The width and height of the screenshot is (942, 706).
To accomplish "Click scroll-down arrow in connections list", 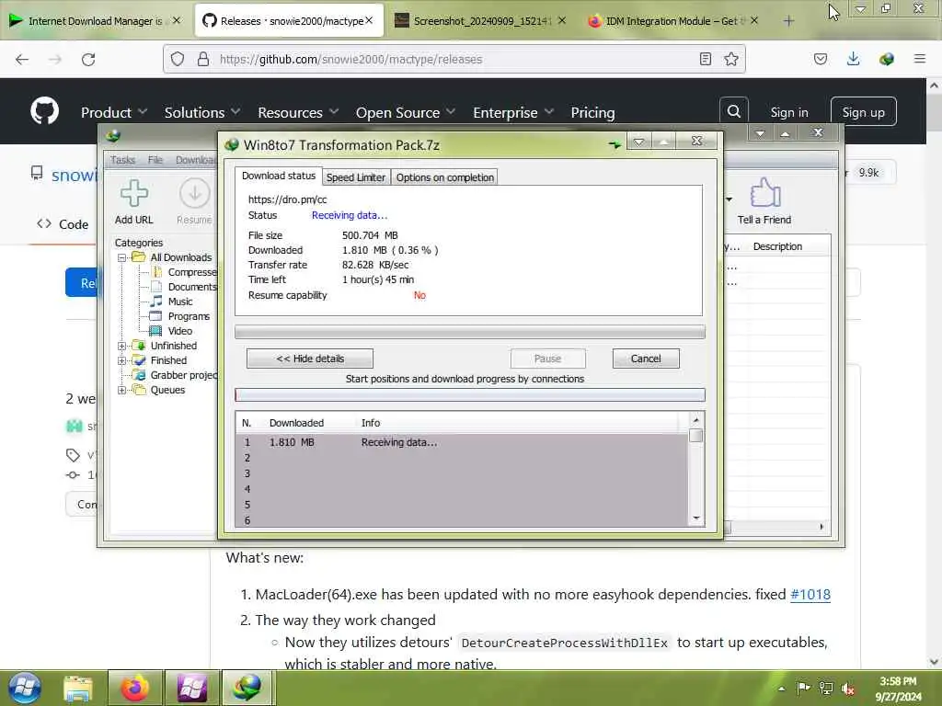I will pyautogui.click(x=695, y=518).
